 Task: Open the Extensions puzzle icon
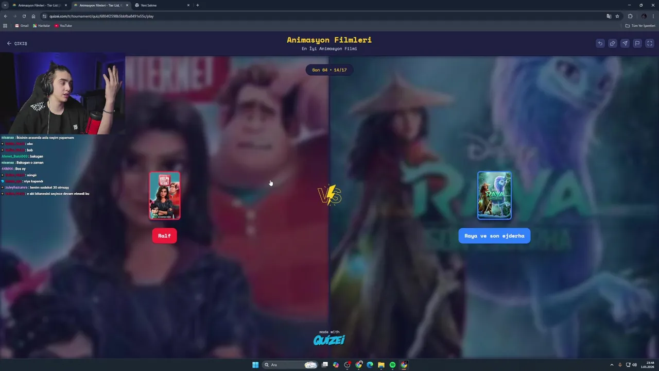630,16
